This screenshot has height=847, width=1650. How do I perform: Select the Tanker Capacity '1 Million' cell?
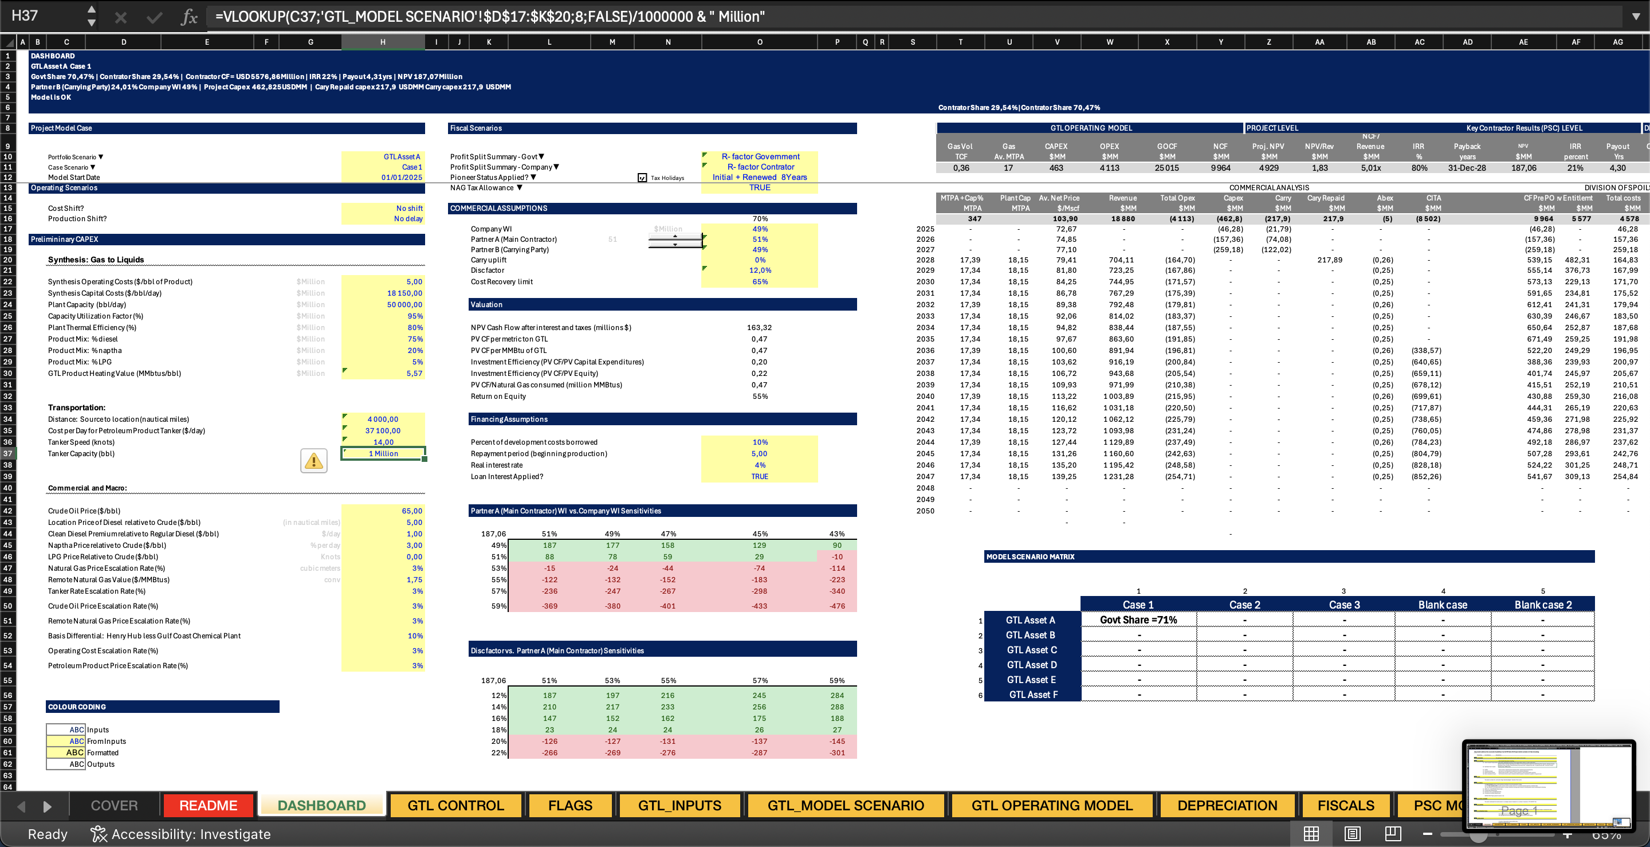point(382,454)
